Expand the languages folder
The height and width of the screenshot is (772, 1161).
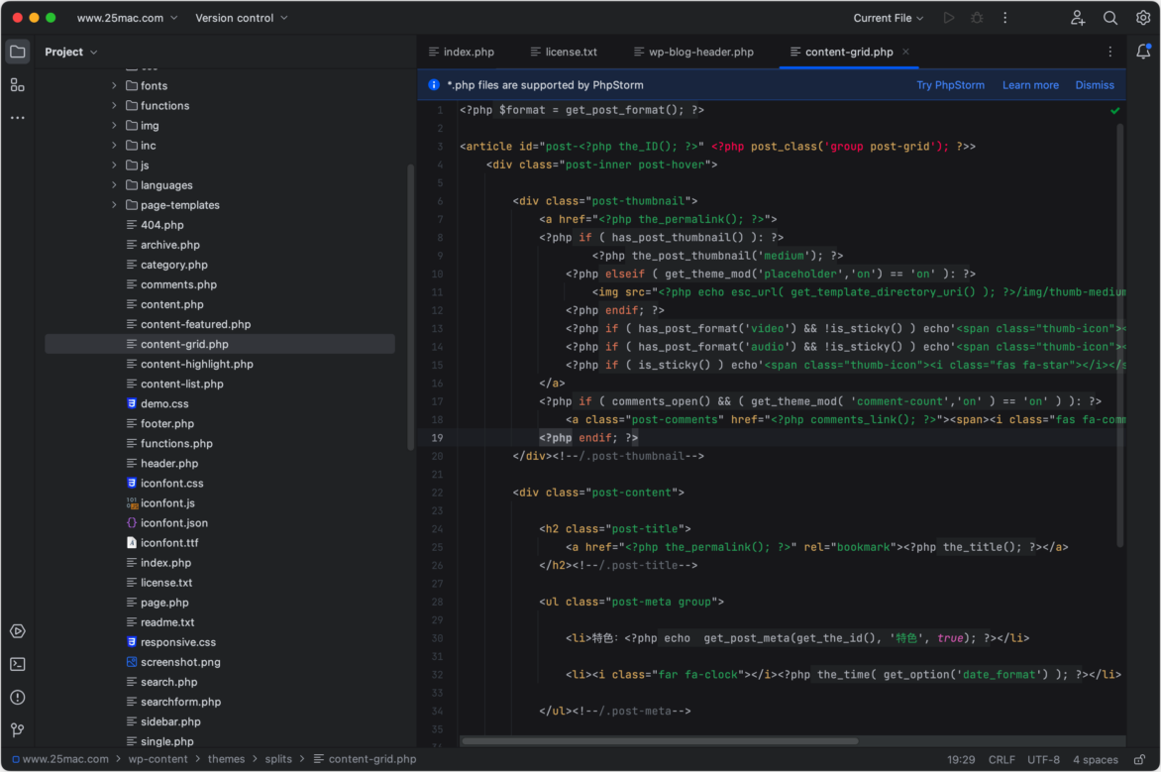click(114, 185)
